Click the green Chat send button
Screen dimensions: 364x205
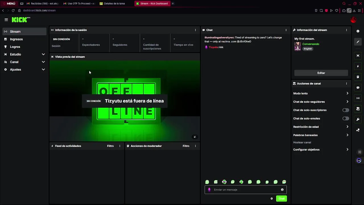click(x=281, y=199)
